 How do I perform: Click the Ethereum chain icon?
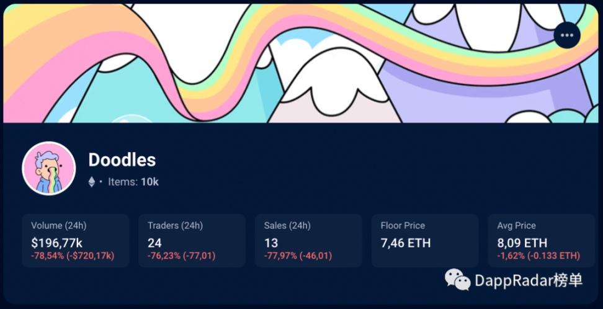pos(92,182)
